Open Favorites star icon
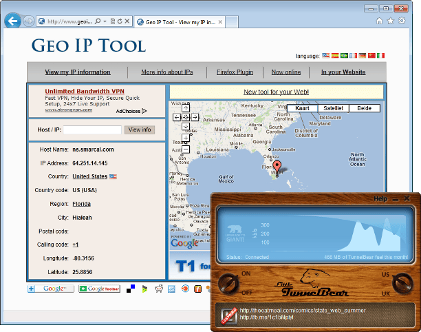The height and width of the screenshot is (332, 421). click(391, 21)
